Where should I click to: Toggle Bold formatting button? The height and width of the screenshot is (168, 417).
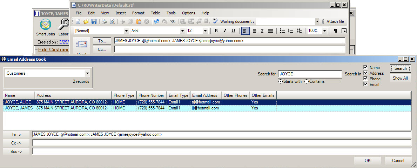pos(216,31)
